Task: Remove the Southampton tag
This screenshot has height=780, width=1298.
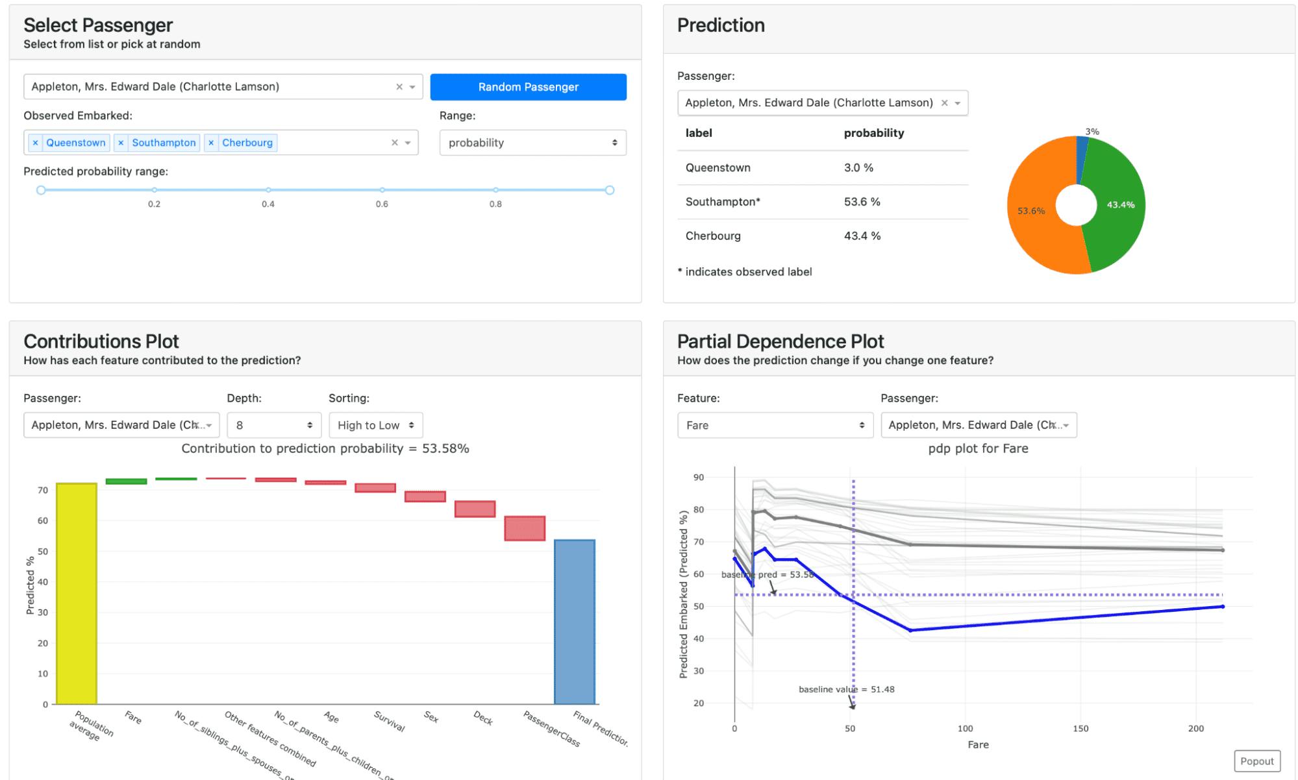Action: 121,143
